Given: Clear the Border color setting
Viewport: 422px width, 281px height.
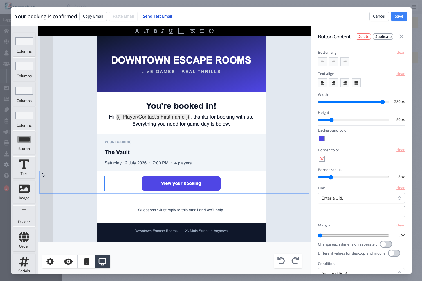Looking at the screenshot, I should (x=401, y=150).
